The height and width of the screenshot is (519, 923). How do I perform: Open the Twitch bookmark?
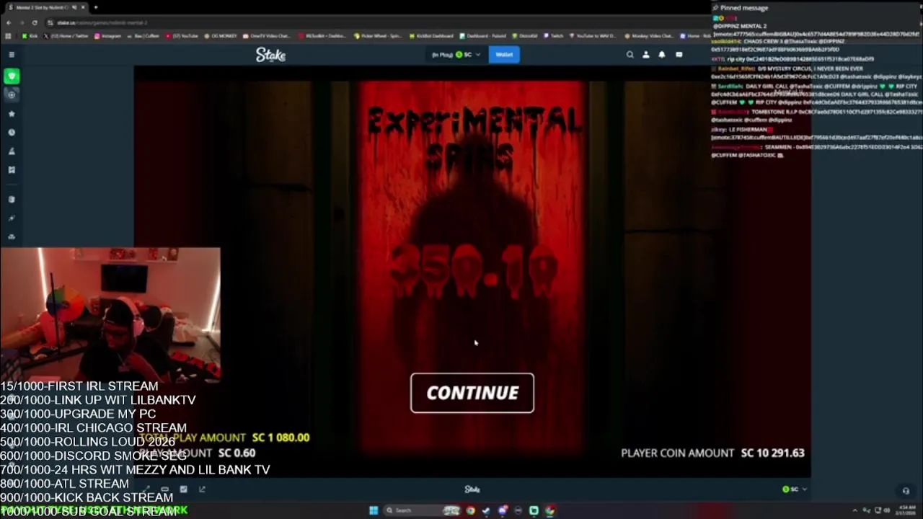(553, 35)
